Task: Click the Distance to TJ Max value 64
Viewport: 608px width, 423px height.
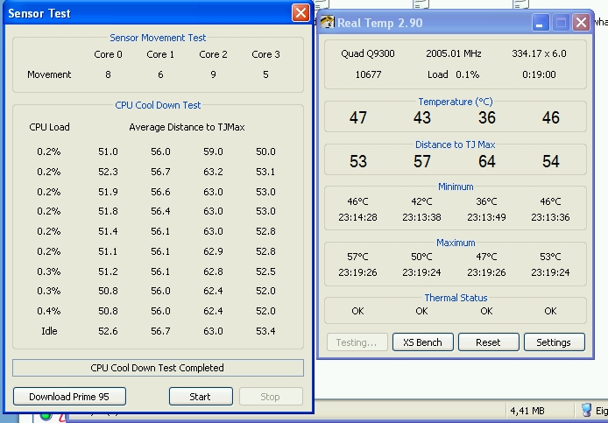Action: [x=486, y=161]
